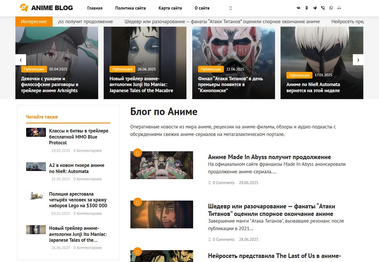
Task: Open article Аниме Made In Abyss получит продолжение
Action: coord(269,157)
